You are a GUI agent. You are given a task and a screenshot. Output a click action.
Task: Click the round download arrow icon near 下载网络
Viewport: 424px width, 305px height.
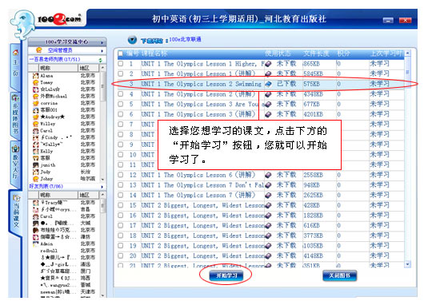tap(132, 40)
